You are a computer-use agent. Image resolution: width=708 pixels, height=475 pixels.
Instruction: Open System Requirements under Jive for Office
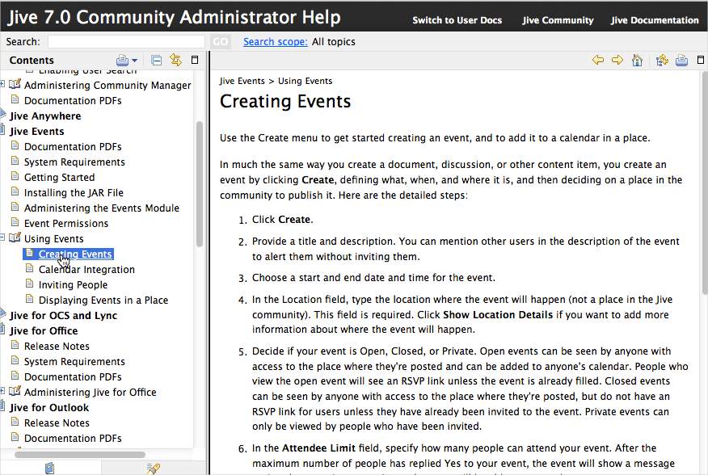click(74, 362)
